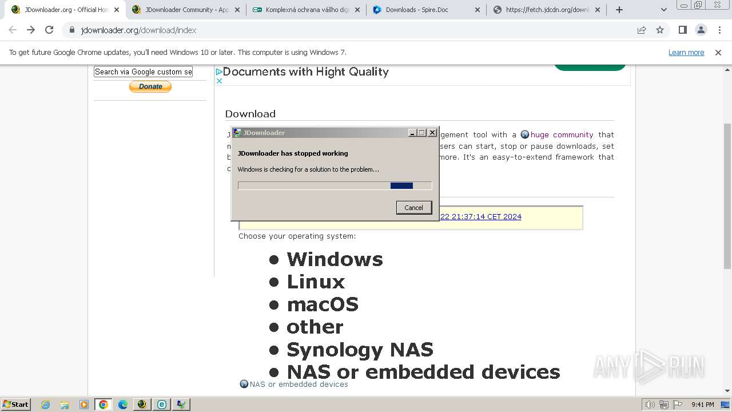Choose NAS or embedded devices heading
Image resolution: width=732 pixels, height=412 pixels.
click(x=423, y=372)
